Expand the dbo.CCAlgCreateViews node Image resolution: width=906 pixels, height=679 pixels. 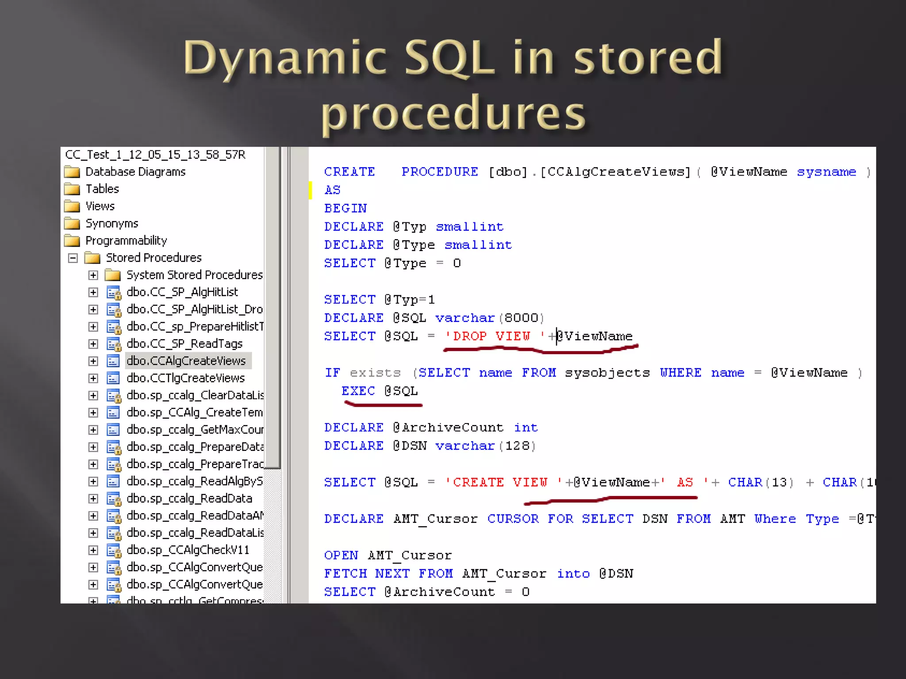click(x=93, y=361)
